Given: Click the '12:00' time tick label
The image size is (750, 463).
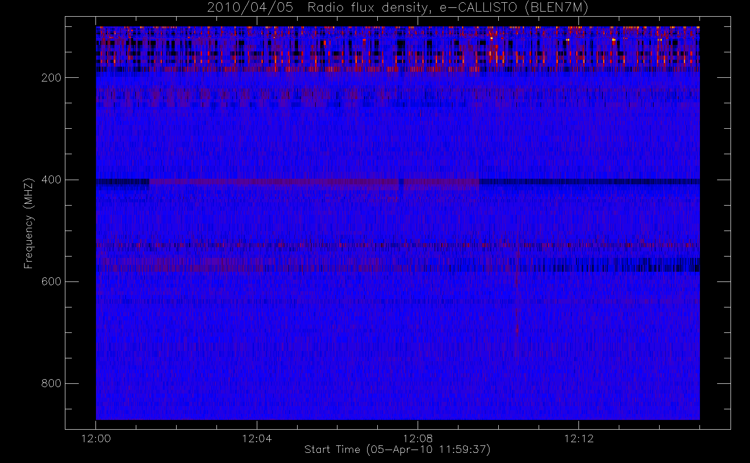Looking at the screenshot, I should point(96,438).
